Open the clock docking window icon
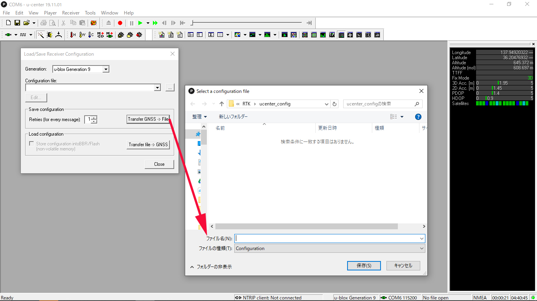This screenshot has height=301, width=537. point(368,35)
